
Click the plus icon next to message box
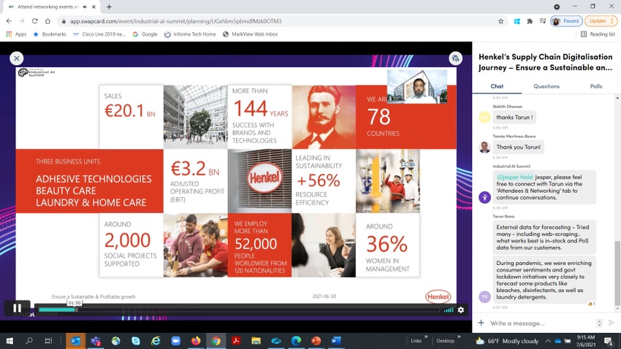pyautogui.click(x=481, y=323)
